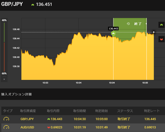This screenshot has width=165, height=132.
Task: Close the sentiment gauge with the X
Action: point(4,79)
